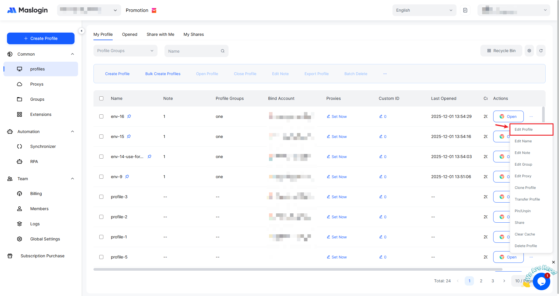This screenshot has height=296, width=559.
Task: Click the refresh icon beside Recycle Bin
Action: (541, 51)
